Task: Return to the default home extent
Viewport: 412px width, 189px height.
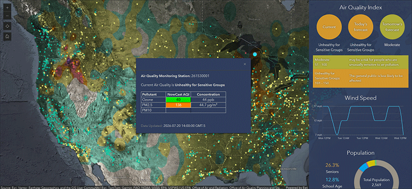Action: click(7, 36)
